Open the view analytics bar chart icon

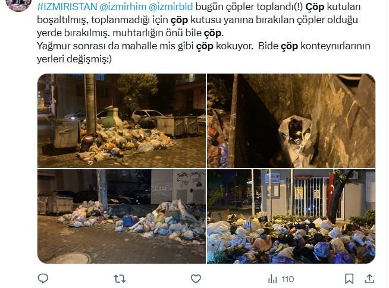pyautogui.click(x=272, y=279)
